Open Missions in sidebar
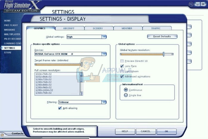 (x=10, y=30)
